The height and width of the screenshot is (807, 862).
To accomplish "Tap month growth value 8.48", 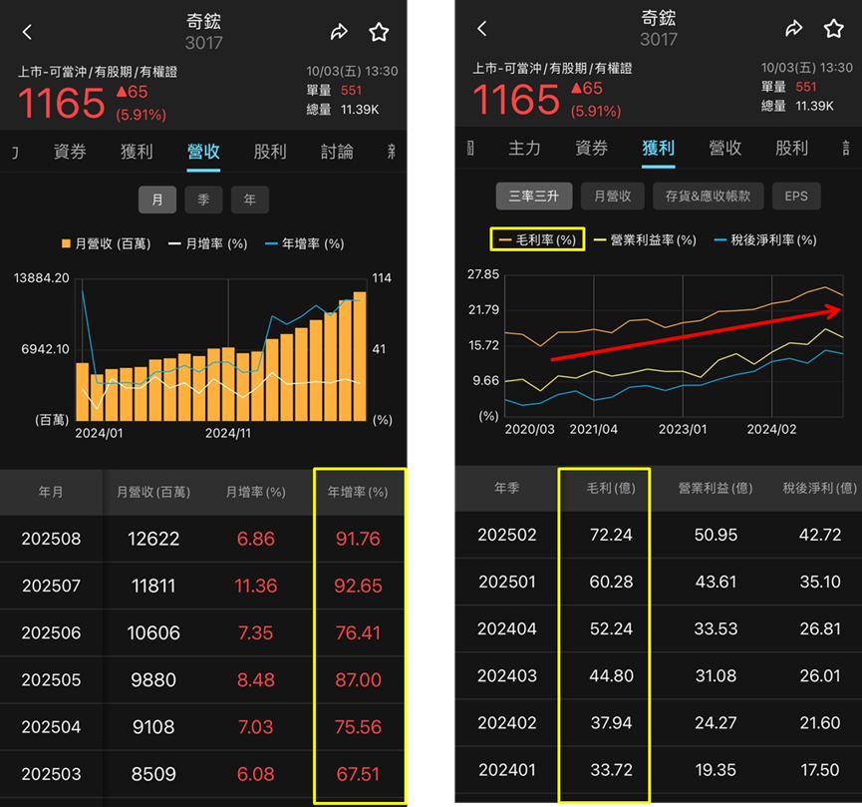I will [256, 680].
